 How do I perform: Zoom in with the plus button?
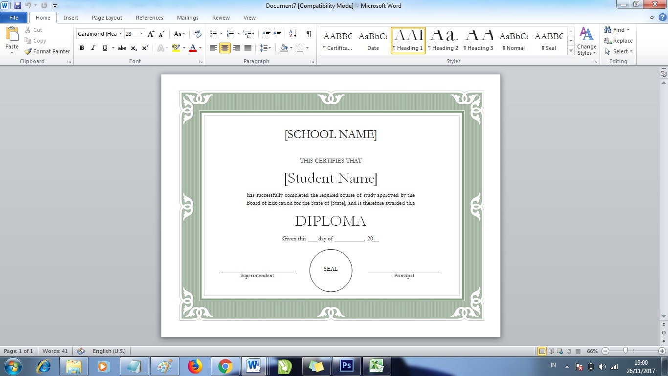(x=662, y=351)
